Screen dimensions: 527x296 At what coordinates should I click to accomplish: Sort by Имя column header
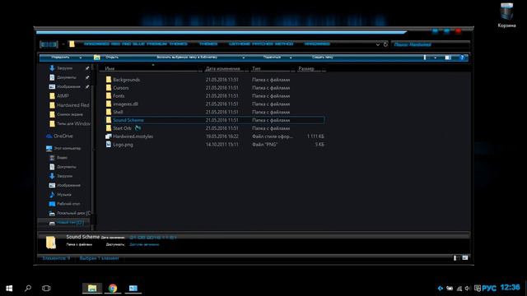click(110, 68)
